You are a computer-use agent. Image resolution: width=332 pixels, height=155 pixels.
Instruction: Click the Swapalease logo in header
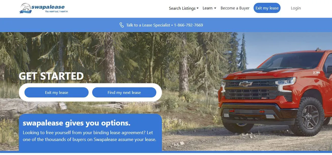tap(44, 8)
